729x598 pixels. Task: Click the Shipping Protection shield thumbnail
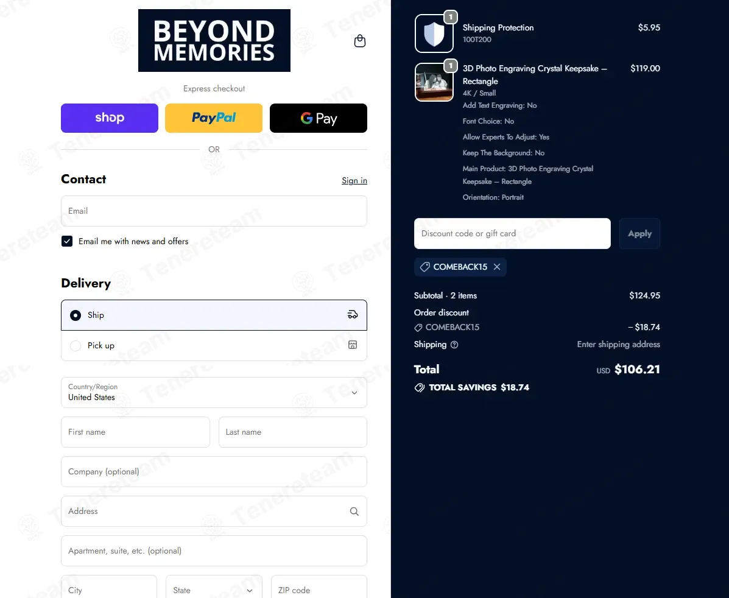434,33
